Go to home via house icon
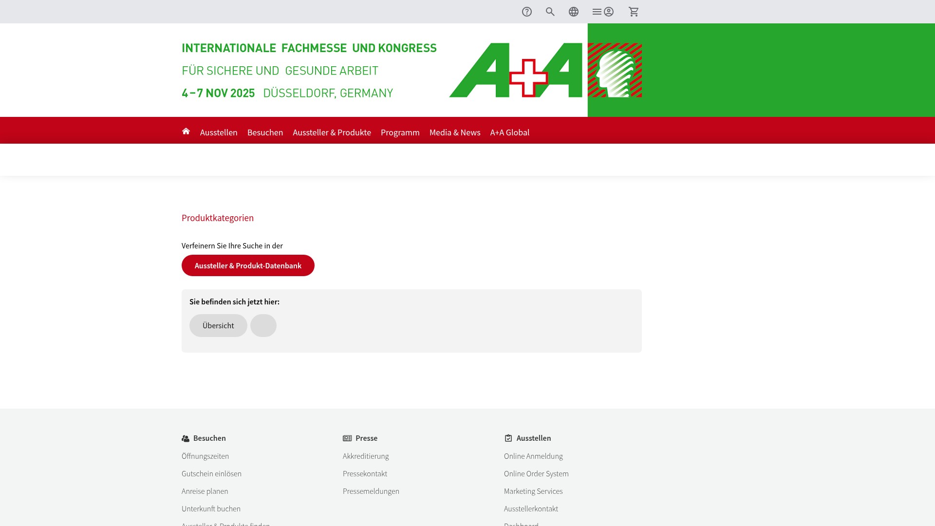The width and height of the screenshot is (935, 526). [x=186, y=131]
